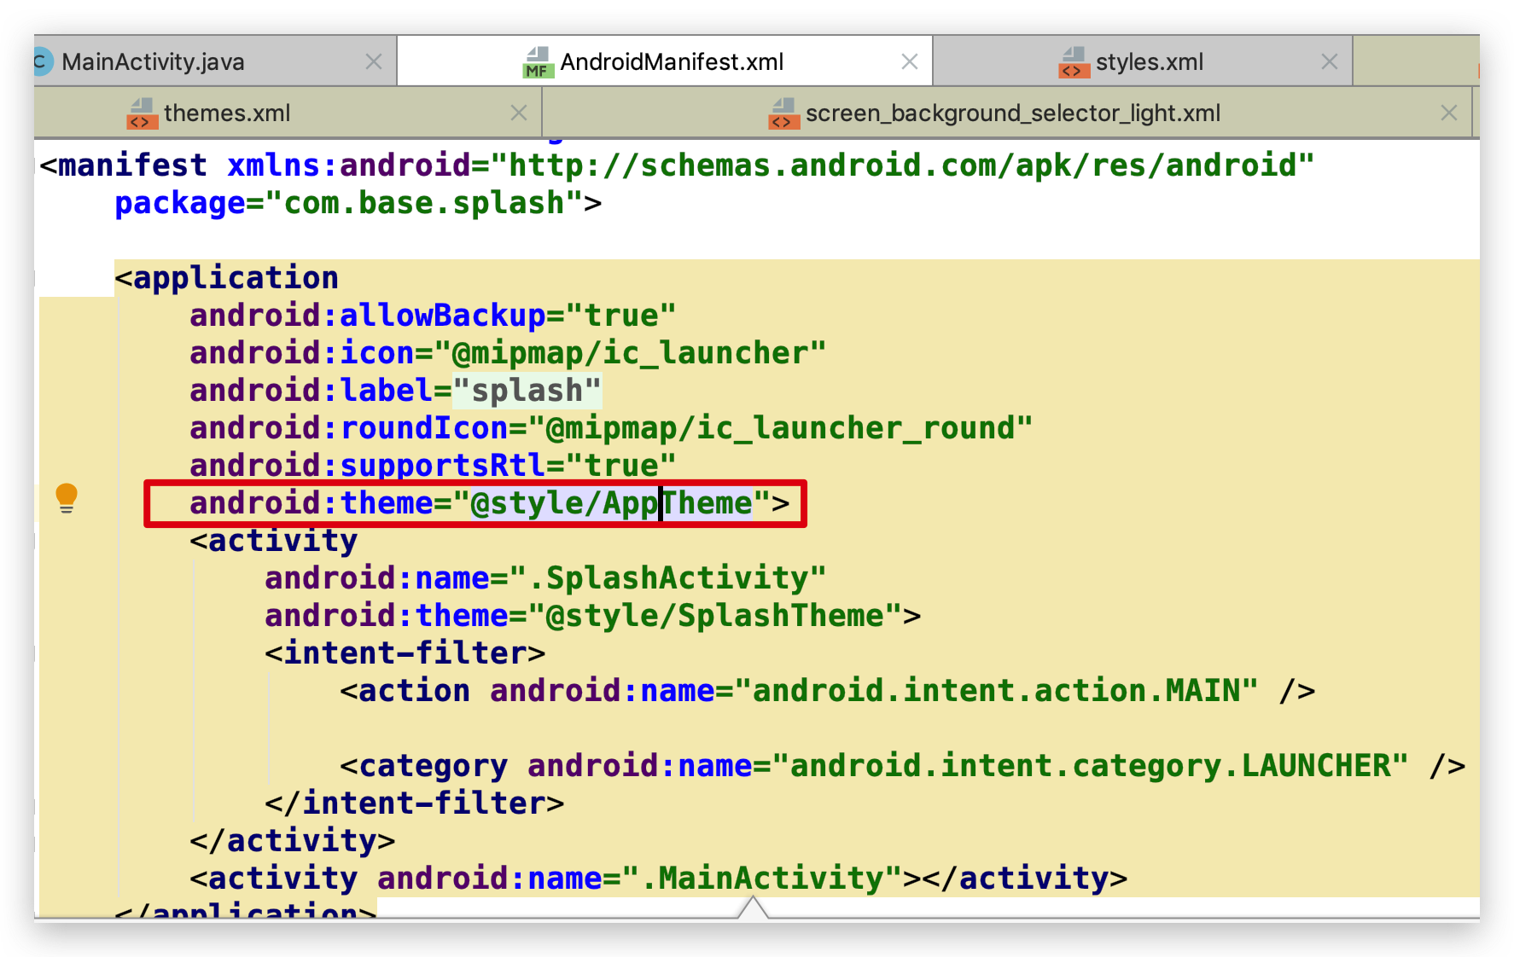Viewport: 1514px width, 957px height.
Task: Click the yellow lightbulb quick-fix icon
Action: tap(67, 498)
